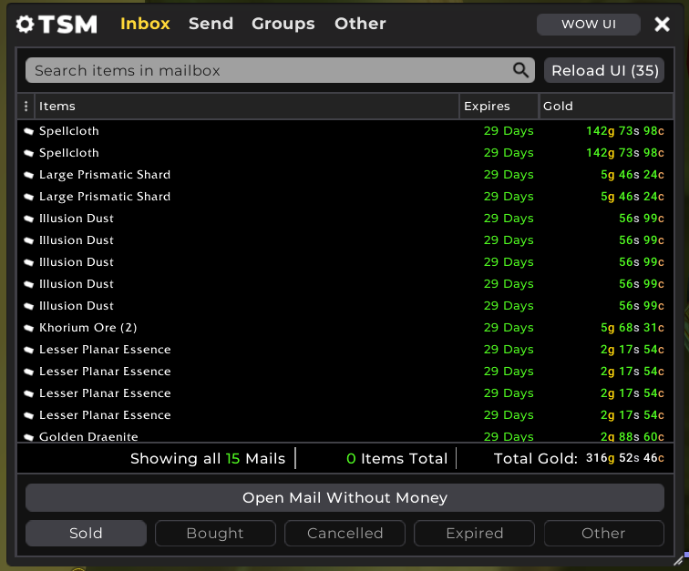Image resolution: width=689 pixels, height=571 pixels.
Task: Select the Sold filter button
Action: 86,534
